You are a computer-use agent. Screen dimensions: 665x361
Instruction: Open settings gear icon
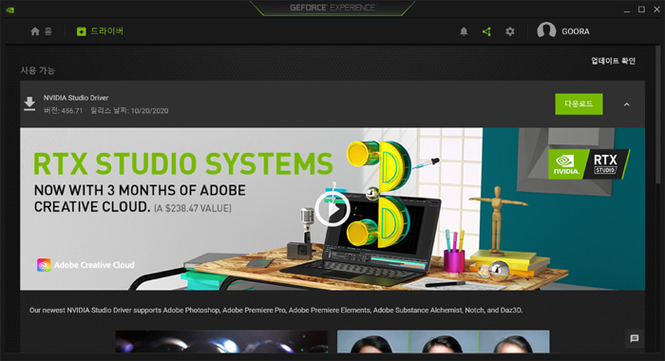click(x=510, y=31)
